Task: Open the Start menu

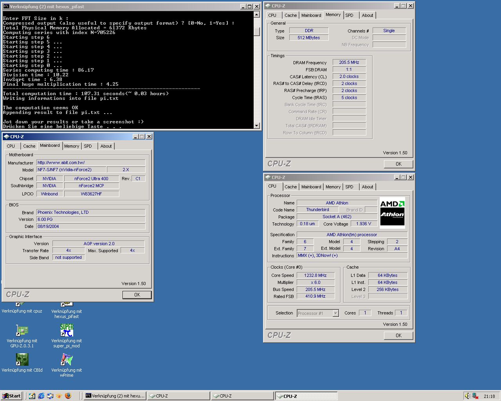Action: pyautogui.click(x=12, y=396)
